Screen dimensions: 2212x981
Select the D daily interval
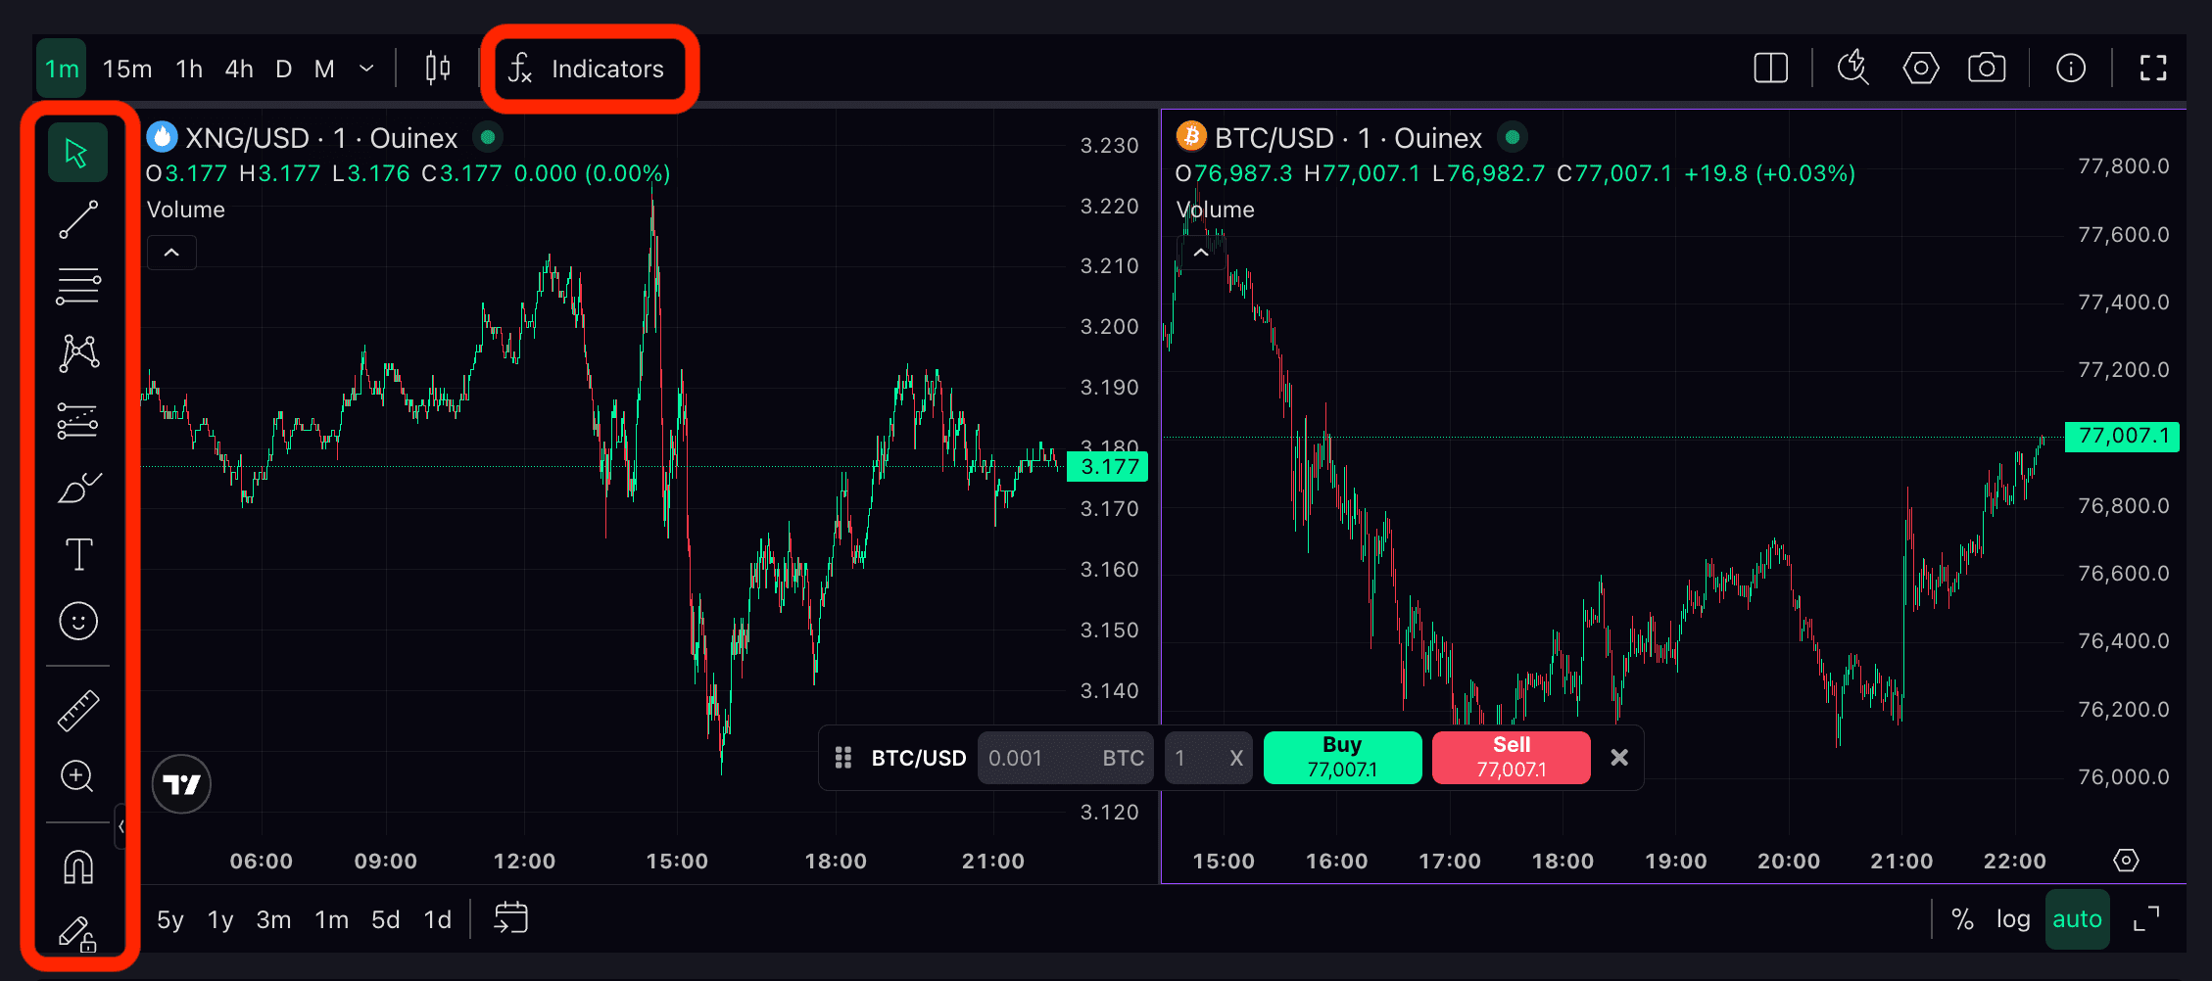[284, 69]
